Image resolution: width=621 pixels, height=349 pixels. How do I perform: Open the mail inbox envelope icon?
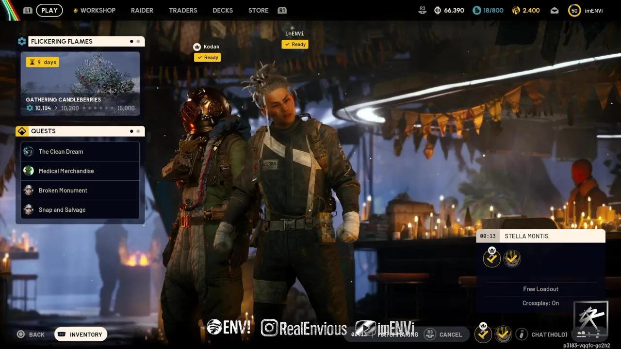(x=555, y=10)
